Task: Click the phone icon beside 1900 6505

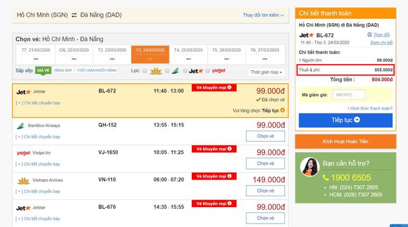Action: point(325,178)
